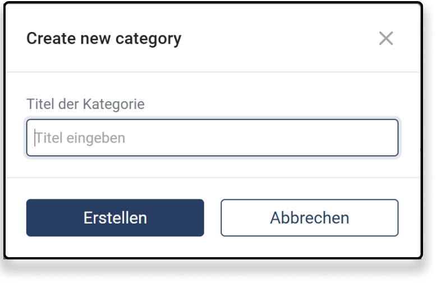Click into the category title input
This screenshot has height=283, width=441.
[212, 138]
